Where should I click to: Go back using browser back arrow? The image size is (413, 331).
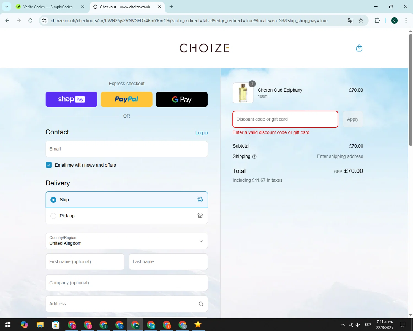[x=7, y=20]
